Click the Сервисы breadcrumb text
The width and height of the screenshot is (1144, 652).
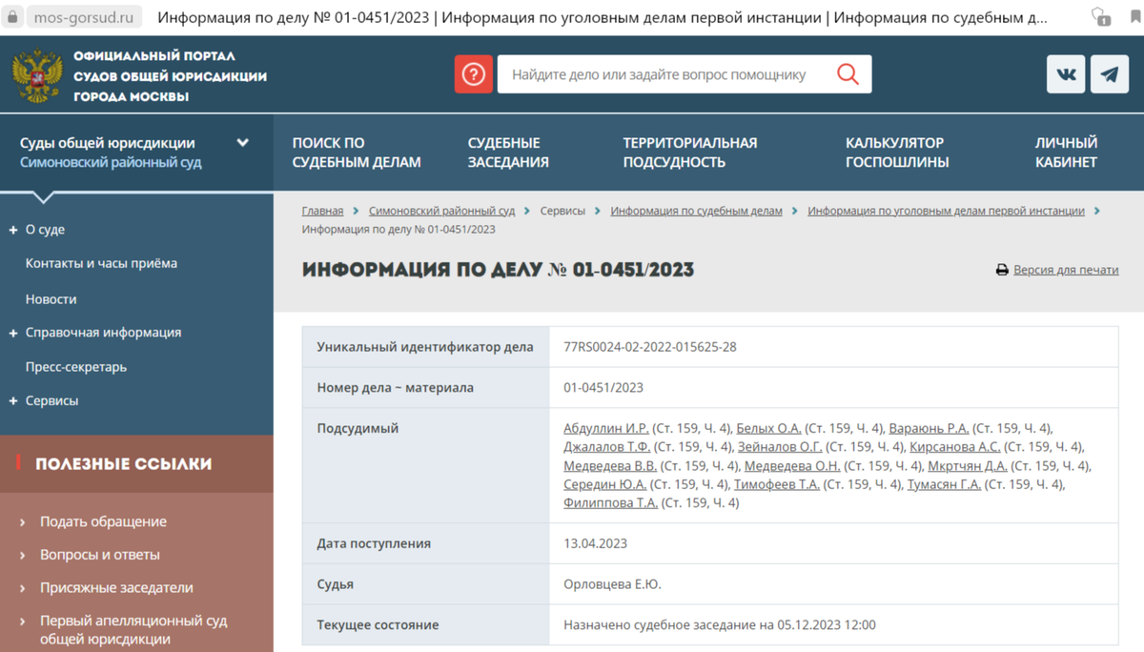(562, 211)
